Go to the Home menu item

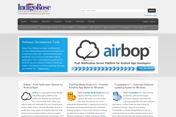23,22
